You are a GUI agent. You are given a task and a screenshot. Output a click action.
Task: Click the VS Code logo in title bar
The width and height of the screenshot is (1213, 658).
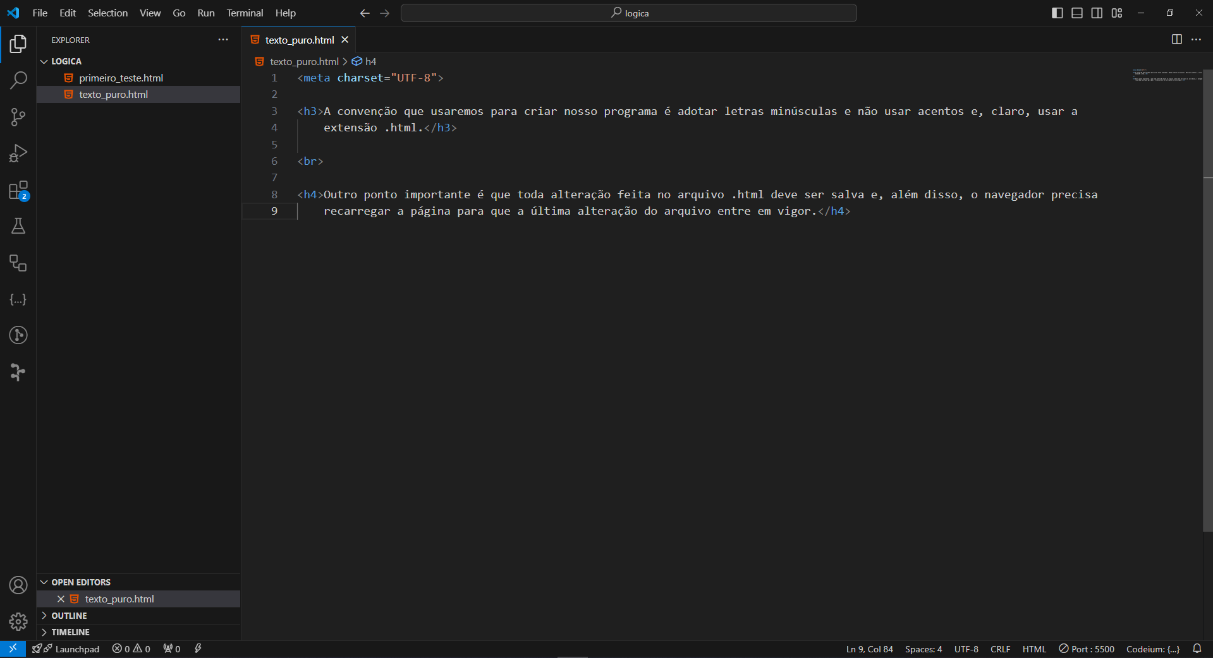click(13, 13)
